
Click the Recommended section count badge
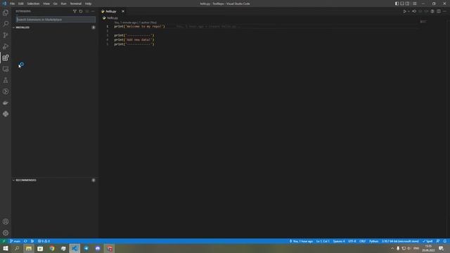(x=94, y=180)
